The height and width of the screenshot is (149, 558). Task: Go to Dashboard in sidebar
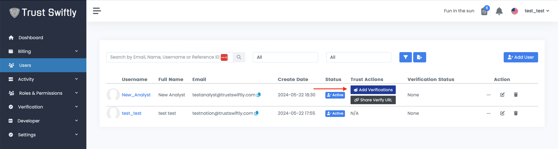pyautogui.click(x=31, y=38)
